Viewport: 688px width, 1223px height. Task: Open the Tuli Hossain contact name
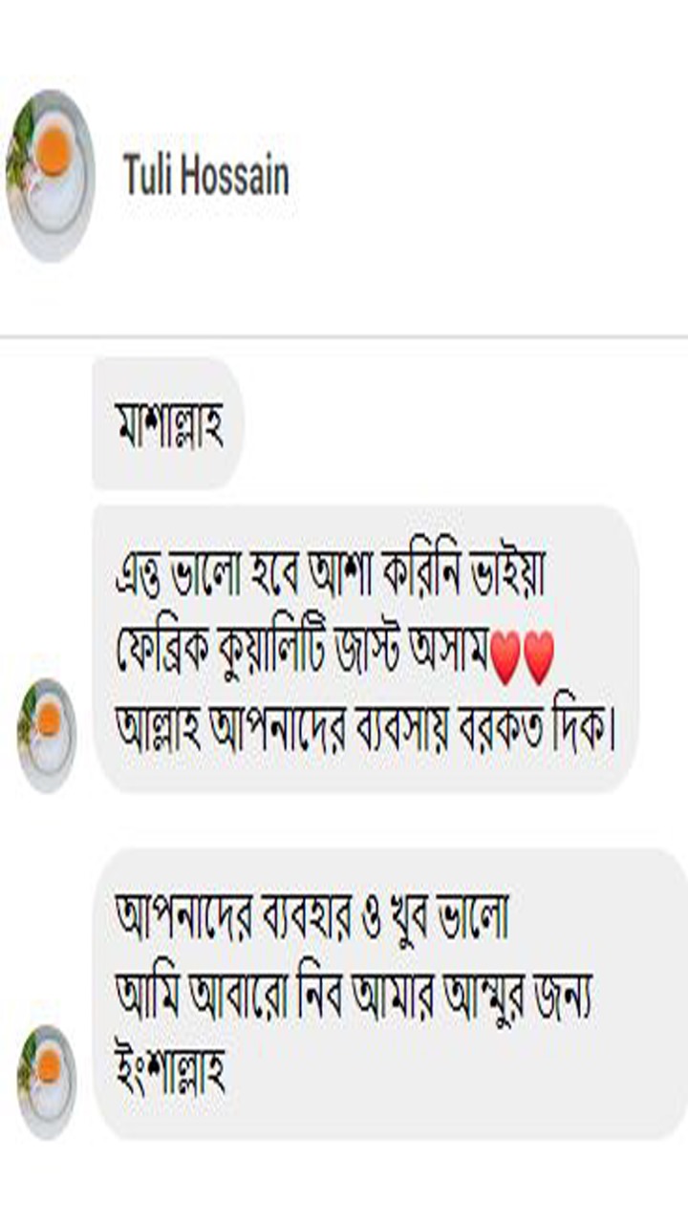pyautogui.click(x=206, y=176)
